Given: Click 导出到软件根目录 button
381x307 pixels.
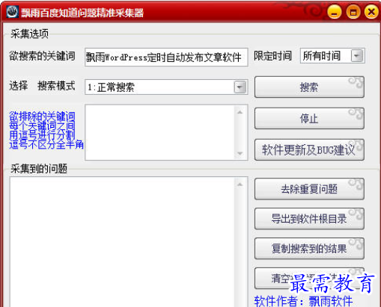Looking at the screenshot, I should 309,219.
